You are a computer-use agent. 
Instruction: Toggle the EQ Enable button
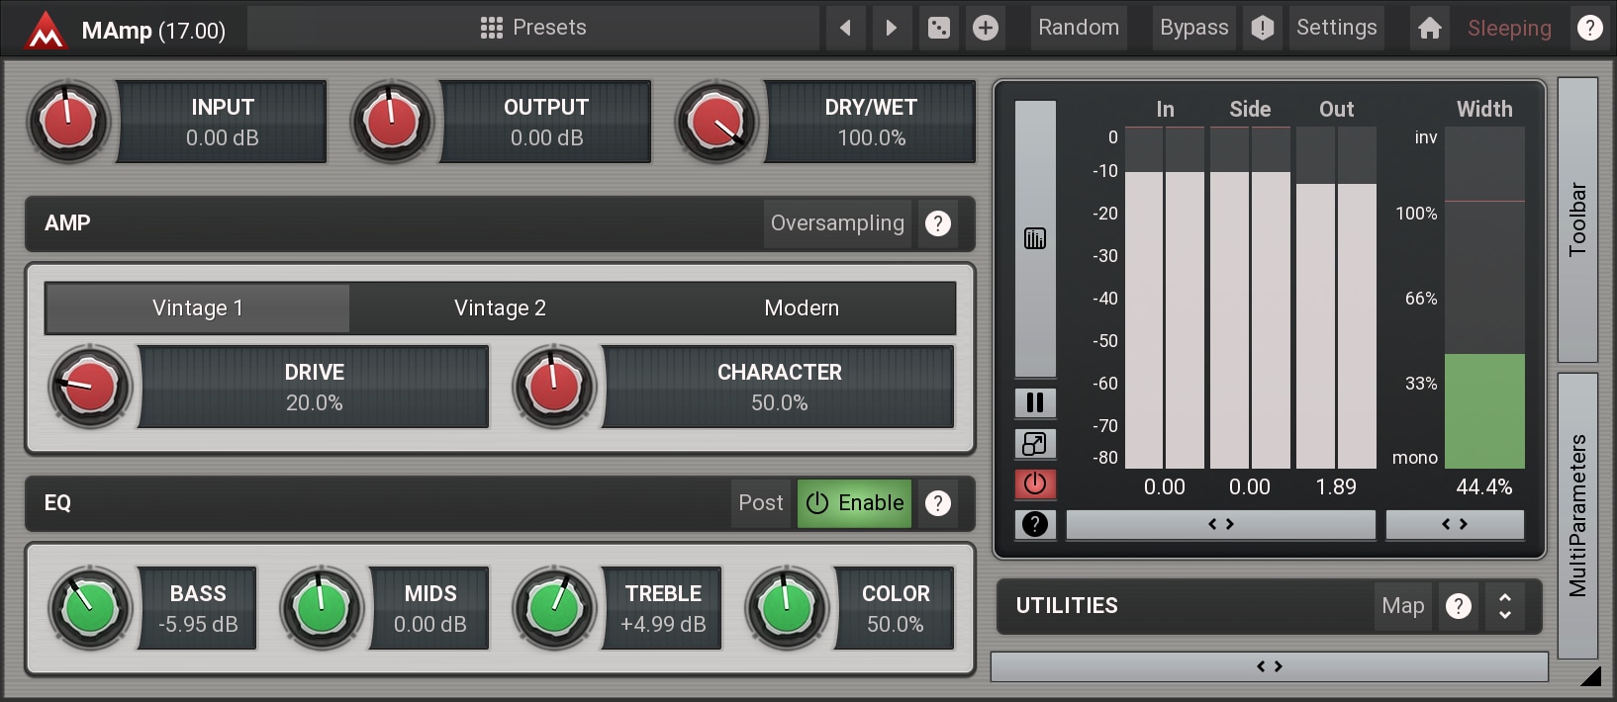pyautogui.click(x=855, y=503)
